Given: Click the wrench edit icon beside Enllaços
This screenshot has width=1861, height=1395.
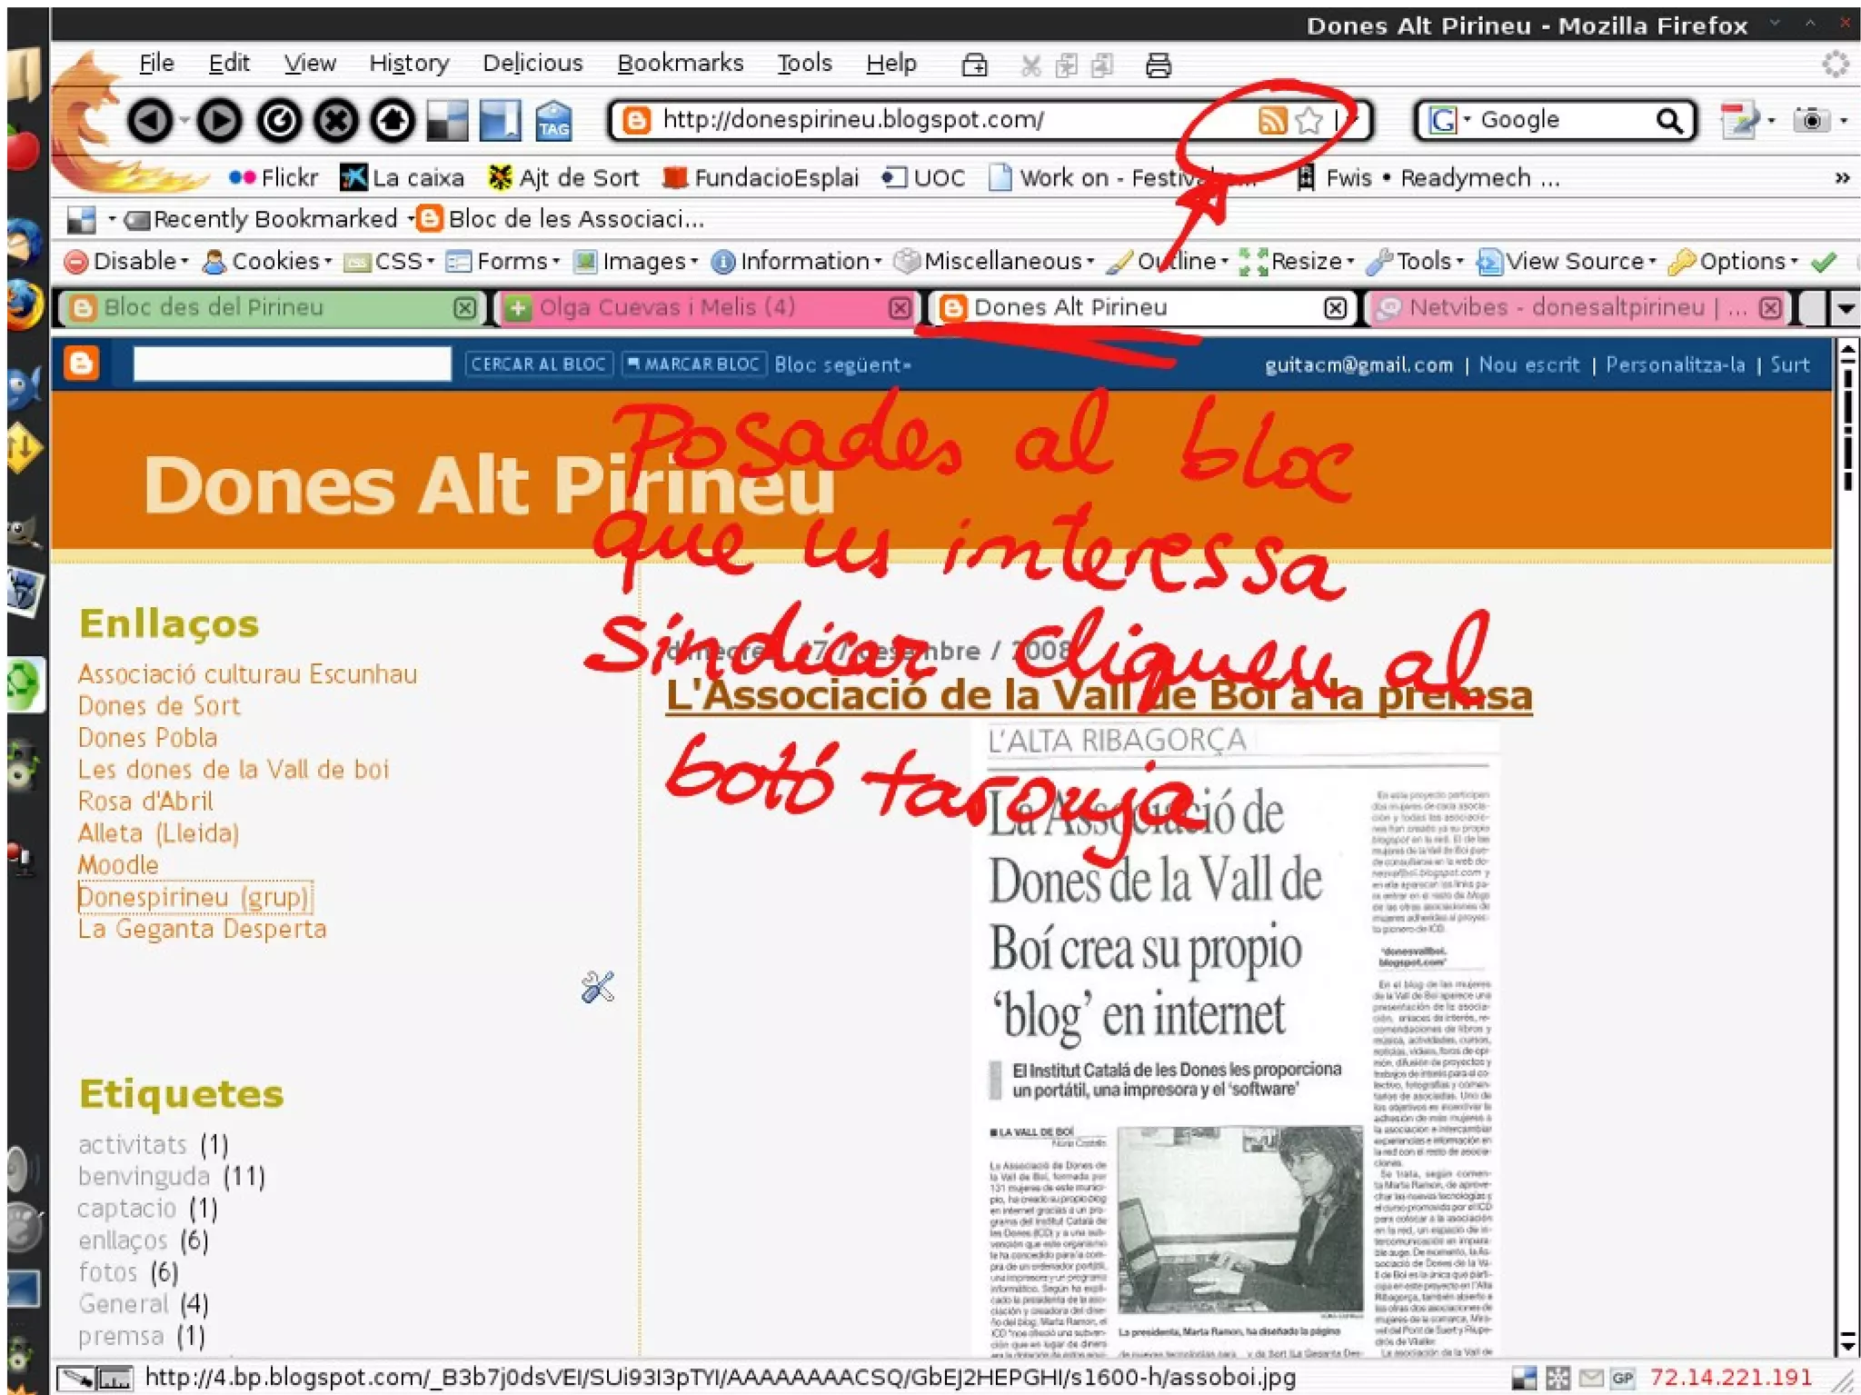Looking at the screenshot, I should pos(598,987).
